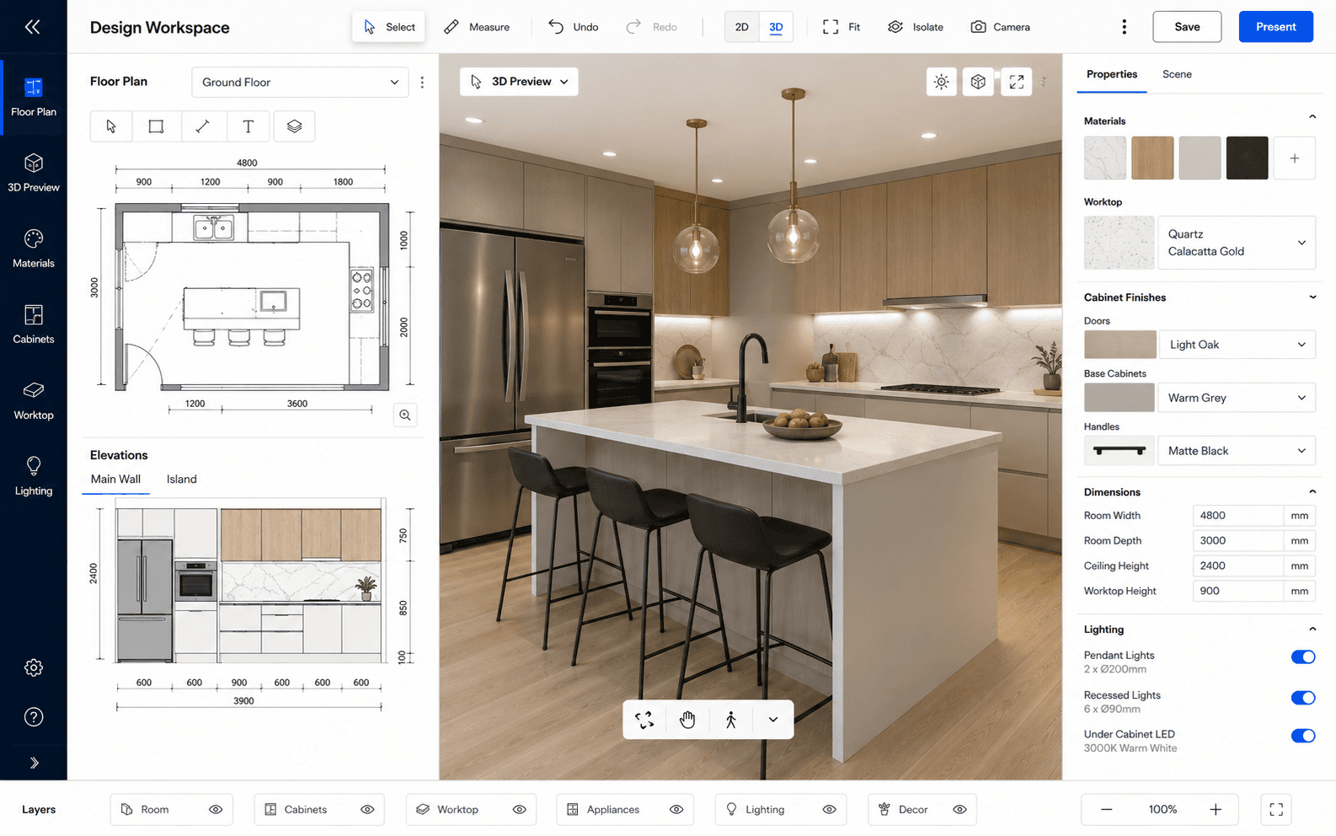Open the floor plan layers tool

(x=294, y=126)
